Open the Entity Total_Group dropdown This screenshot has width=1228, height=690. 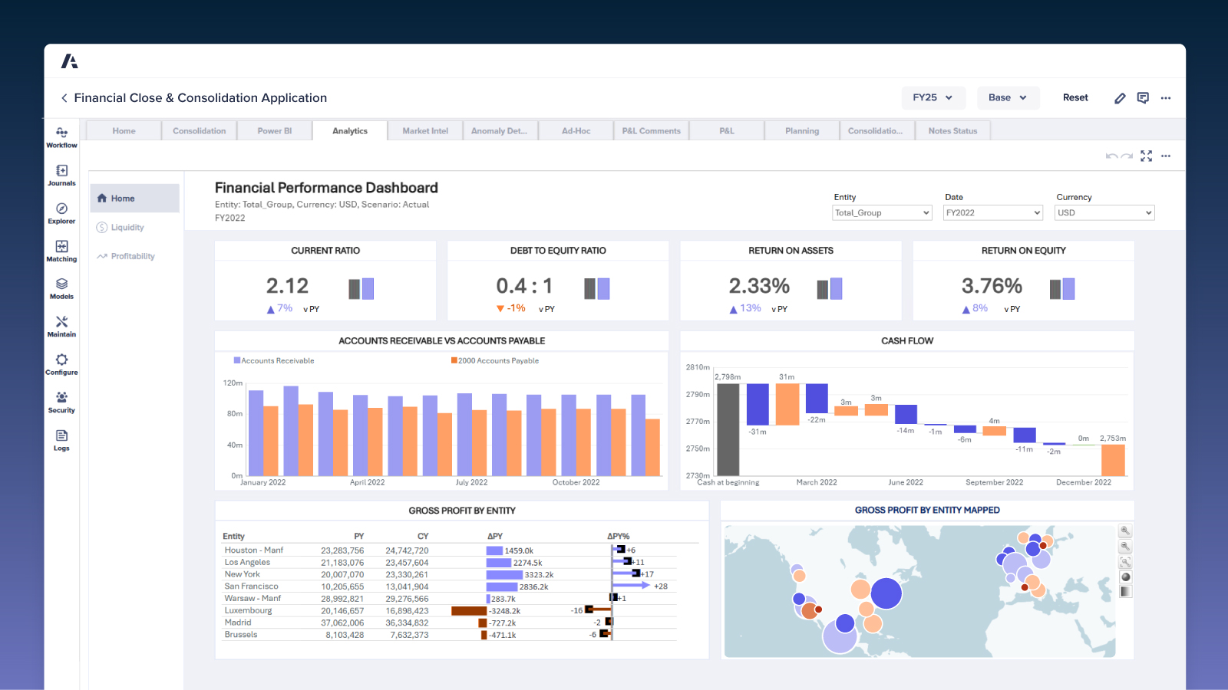(882, 213)
